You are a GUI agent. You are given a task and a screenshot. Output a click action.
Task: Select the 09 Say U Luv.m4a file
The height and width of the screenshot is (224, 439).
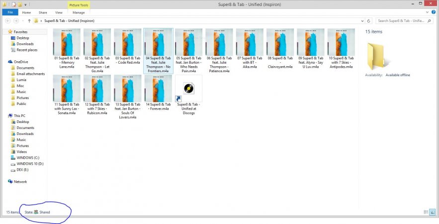[x=311, y=48]
